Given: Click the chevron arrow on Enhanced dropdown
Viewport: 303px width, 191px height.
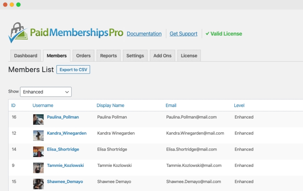Looking at the screenshot, I should point(67,92).
